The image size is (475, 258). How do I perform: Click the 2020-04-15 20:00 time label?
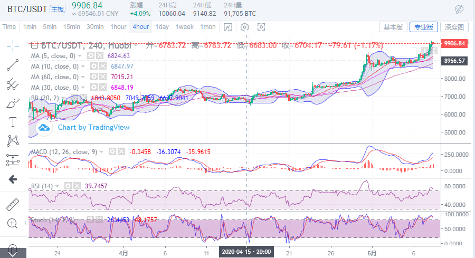(x=246, y=252)
